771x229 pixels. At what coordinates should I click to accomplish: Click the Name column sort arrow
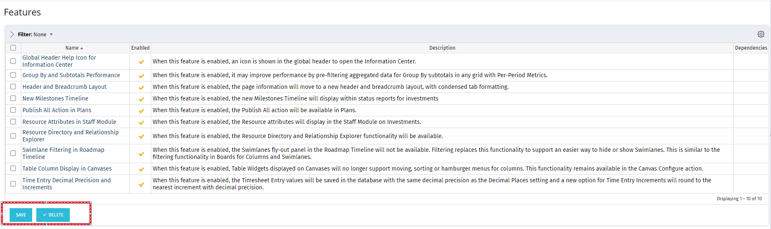pos(81,48)
